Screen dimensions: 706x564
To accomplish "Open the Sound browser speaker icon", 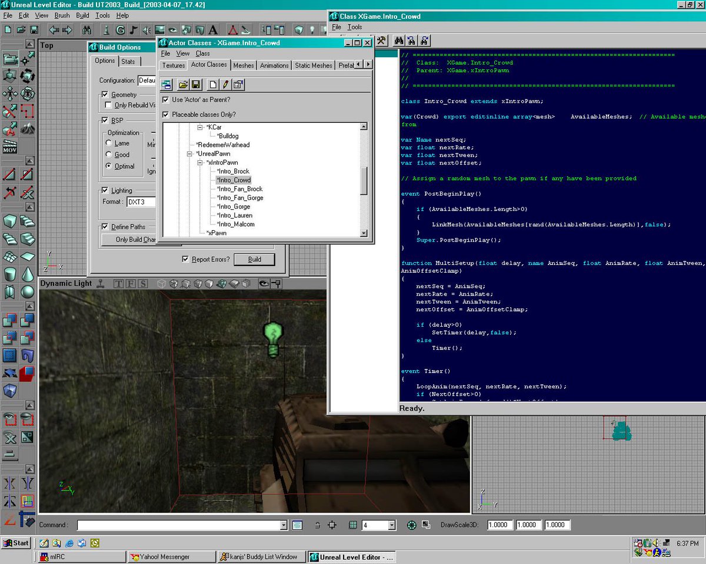I will [146, 29].
